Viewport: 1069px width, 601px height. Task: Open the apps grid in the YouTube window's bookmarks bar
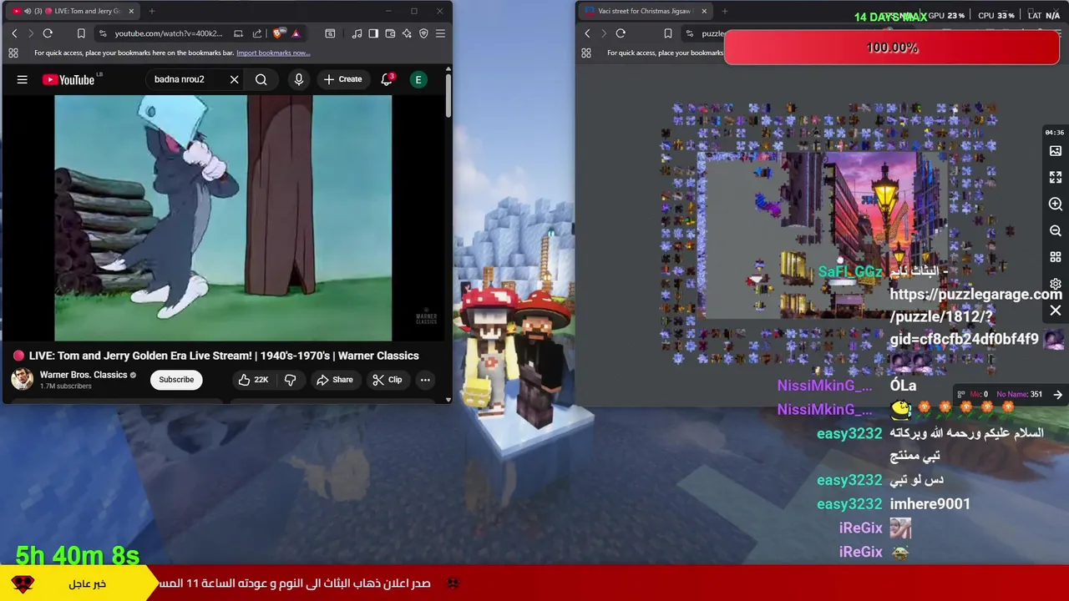[x=13, y=53]
